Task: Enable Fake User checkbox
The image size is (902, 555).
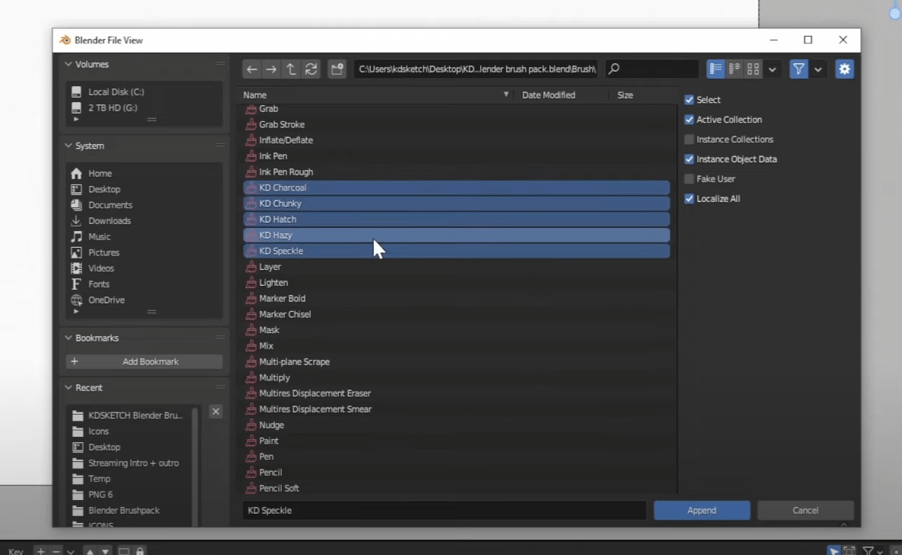Action: tap(689, 179)
